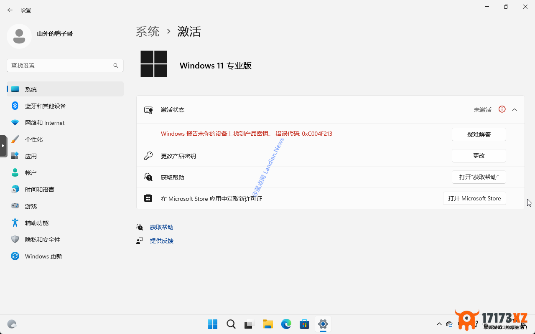Image resolution: width=535 pixels, height=334 pixels.
Task: Click the 时间和语言 clock icon
Action: 15,190
